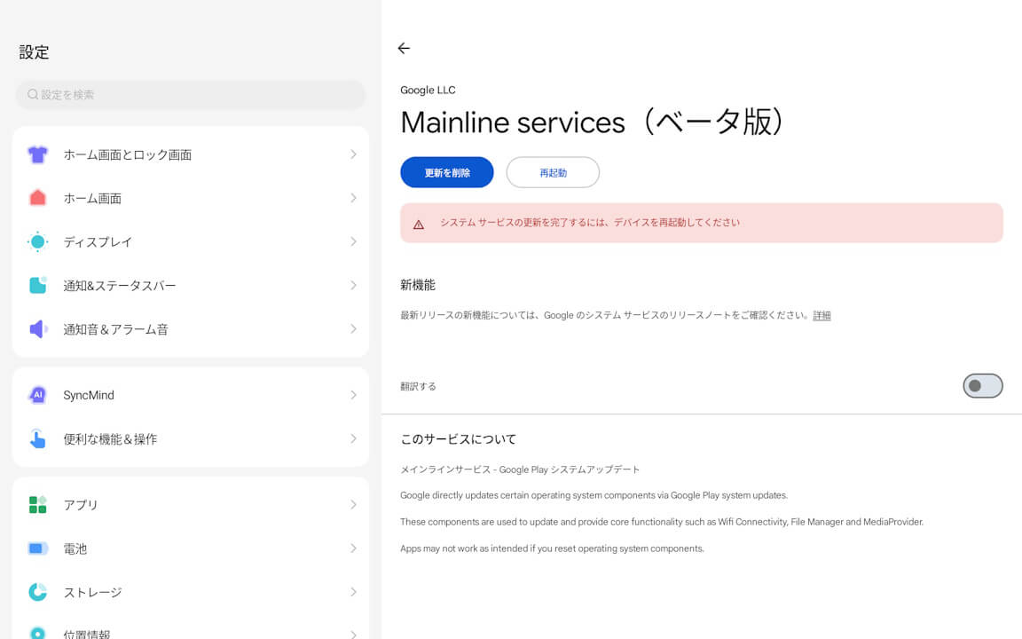Open the ディスプレイ settings entry
1022x639 pixels.
[191, 242]
